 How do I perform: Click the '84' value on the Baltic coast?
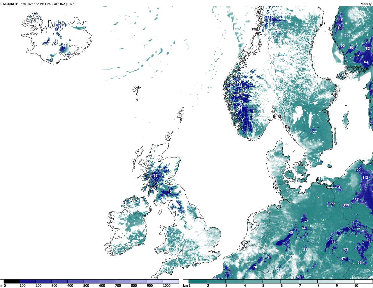click(x=338, y=187)
